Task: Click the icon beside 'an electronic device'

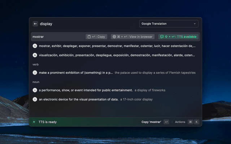Action: (x=35, y=99)
